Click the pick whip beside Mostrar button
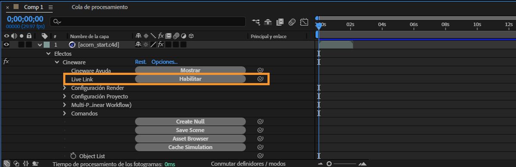The height and width of the screenshot is (167, 516). [x=260, y=70]
